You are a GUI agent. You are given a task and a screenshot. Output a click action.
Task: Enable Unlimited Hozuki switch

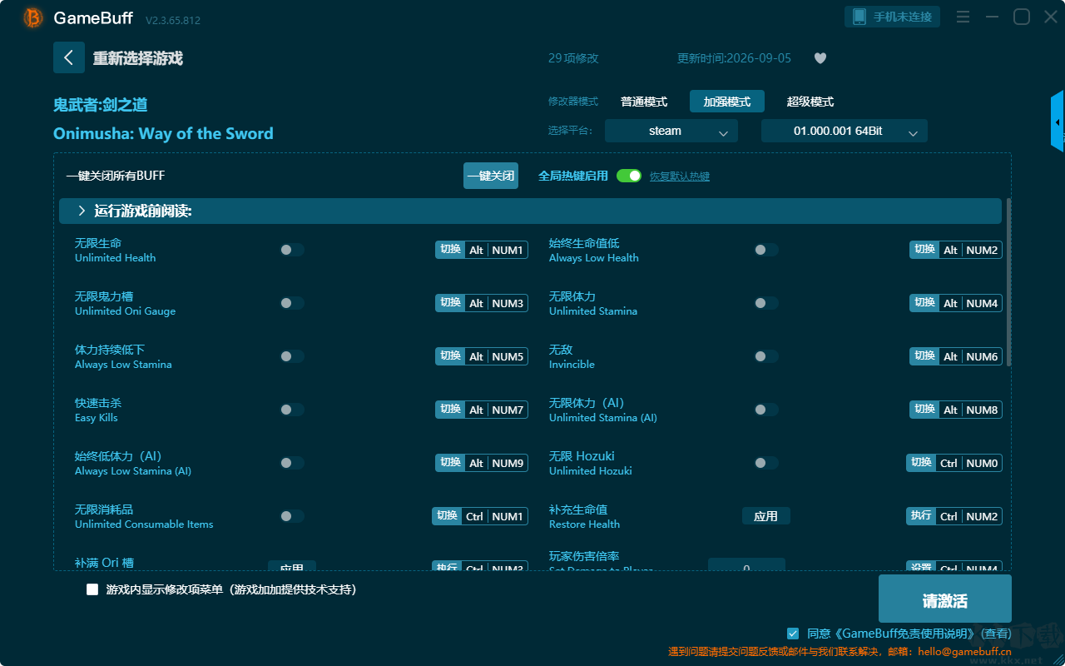[766, 463]
